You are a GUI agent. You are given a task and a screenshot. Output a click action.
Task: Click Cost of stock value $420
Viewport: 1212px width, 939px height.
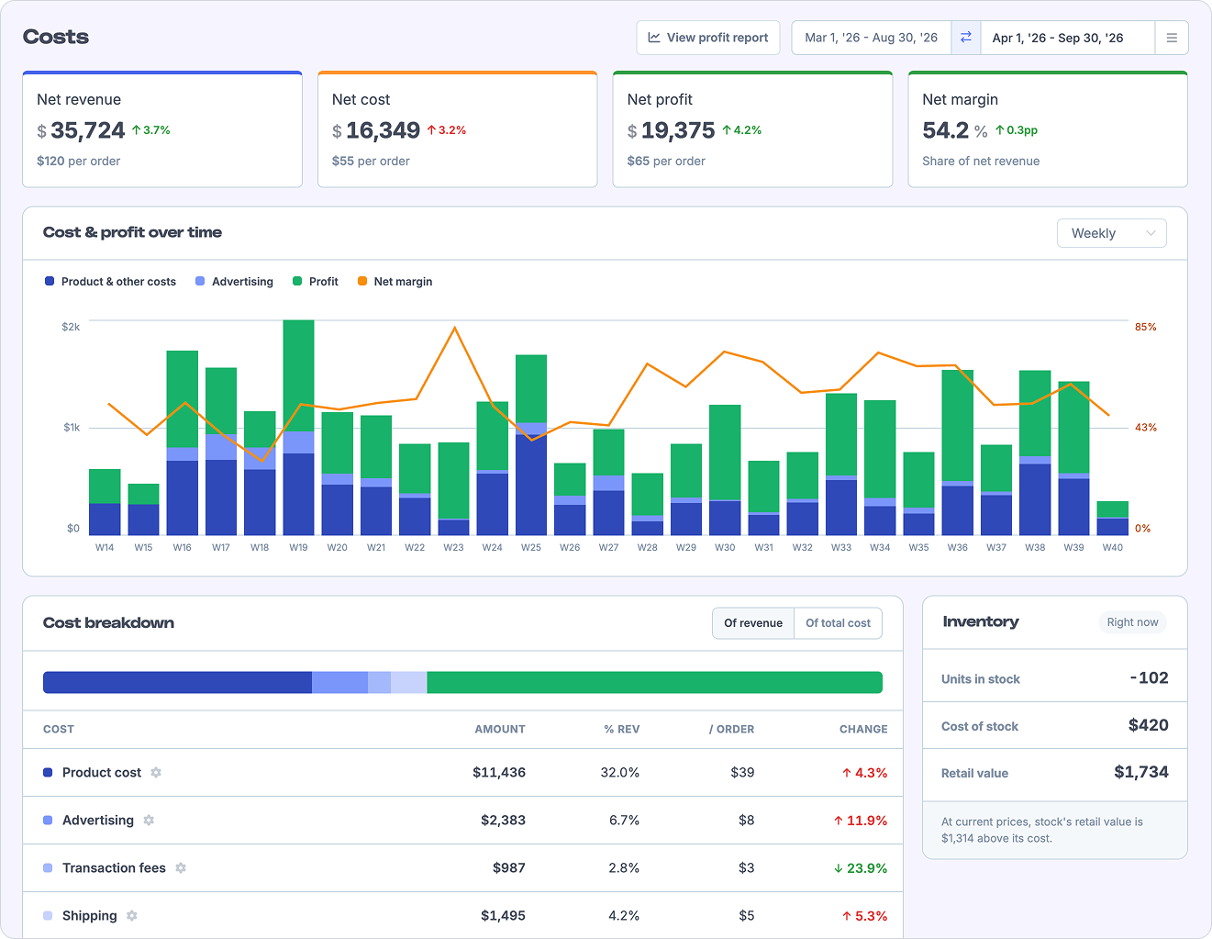point(1149,725)
